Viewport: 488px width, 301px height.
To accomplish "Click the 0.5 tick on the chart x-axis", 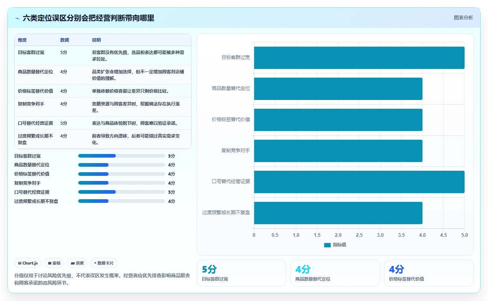I will [x=275, y=235].
